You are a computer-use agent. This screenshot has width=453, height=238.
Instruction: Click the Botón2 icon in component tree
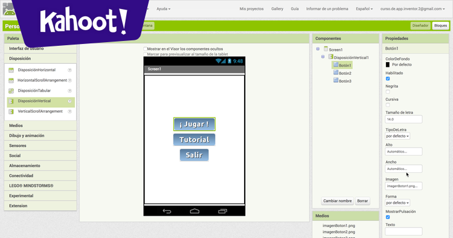point(336,72)
